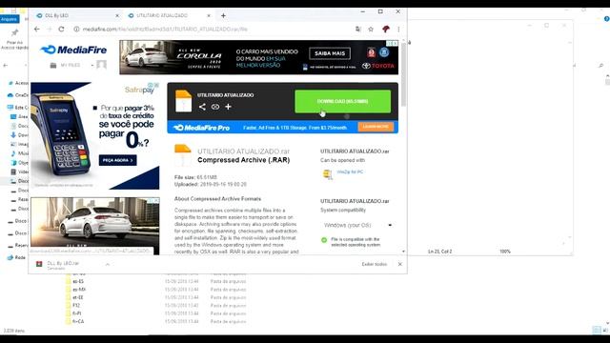Select the et-EE folder in File Explorer

(78, 297)
